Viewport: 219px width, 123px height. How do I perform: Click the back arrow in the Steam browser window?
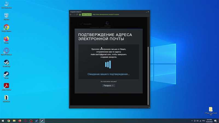pyautogui.click(x=71, y=14)
